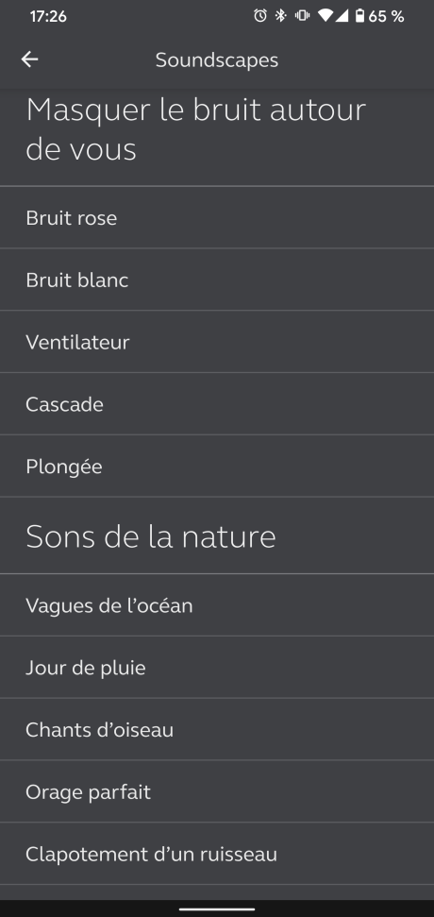Select Vagues de l'océan sound

[x=217, y=605]
